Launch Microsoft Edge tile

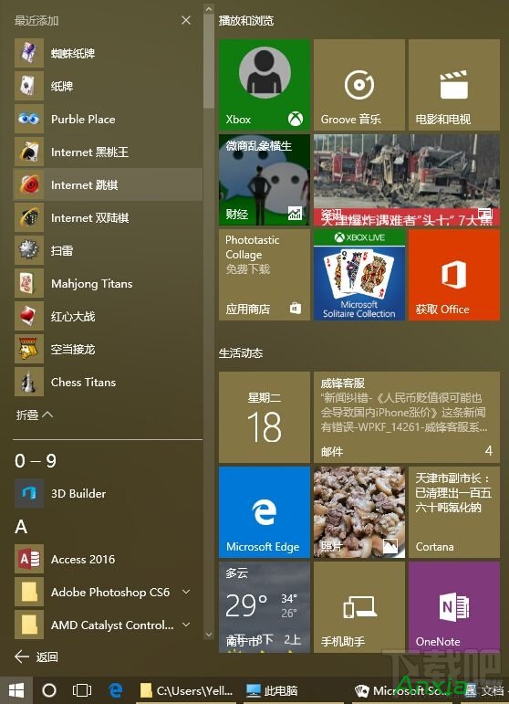tap(265, 512)
